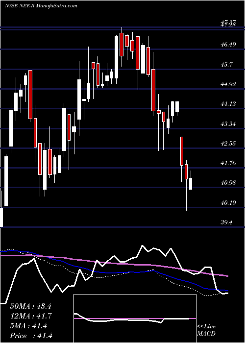
Task: Click the 40.98 price label
Action: 228,183
